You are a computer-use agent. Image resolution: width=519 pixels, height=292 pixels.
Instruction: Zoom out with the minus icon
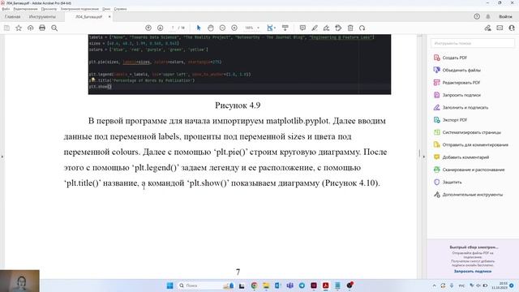click(x=222, y=28)
